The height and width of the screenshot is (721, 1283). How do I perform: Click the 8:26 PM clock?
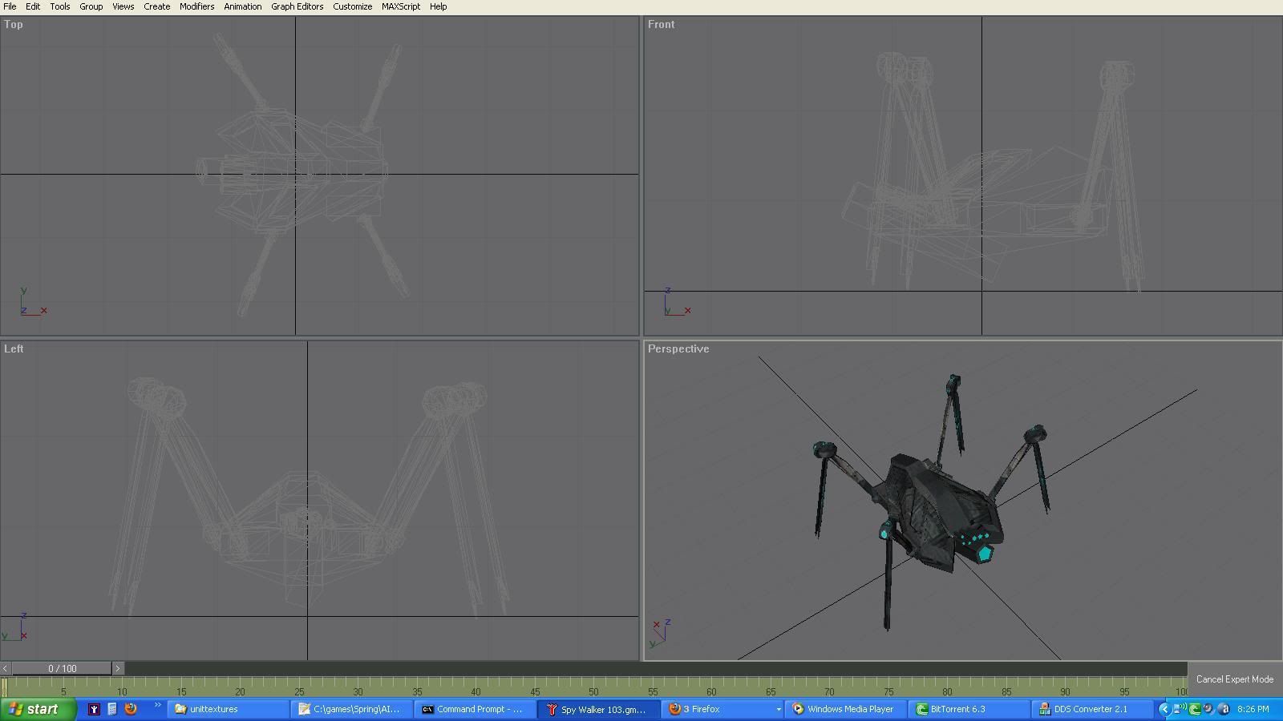click(x=1253, y=709)
